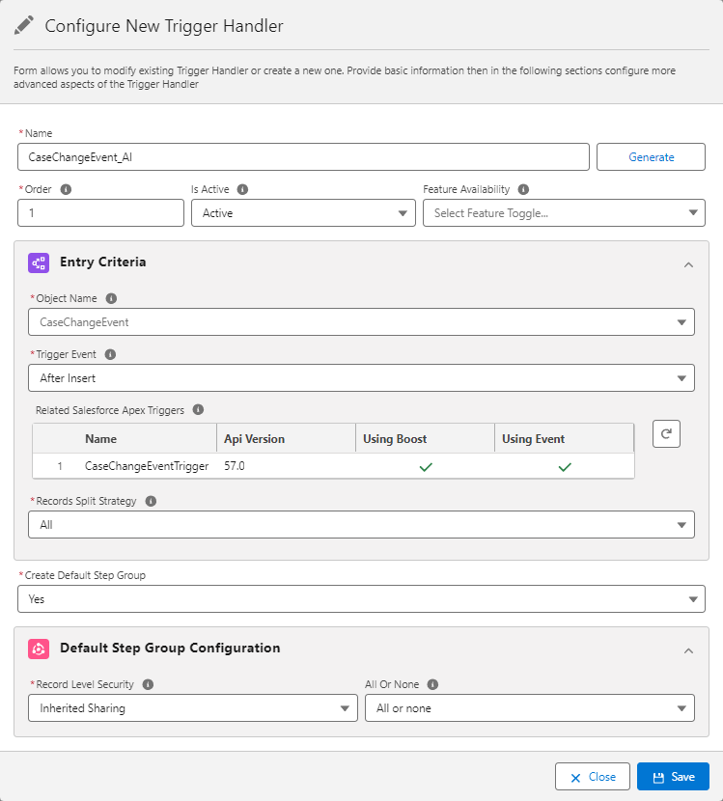The width and height of the screenshot is (723, 801).
Task: Click the pencil icon in the header
Action: pos(24,25)
